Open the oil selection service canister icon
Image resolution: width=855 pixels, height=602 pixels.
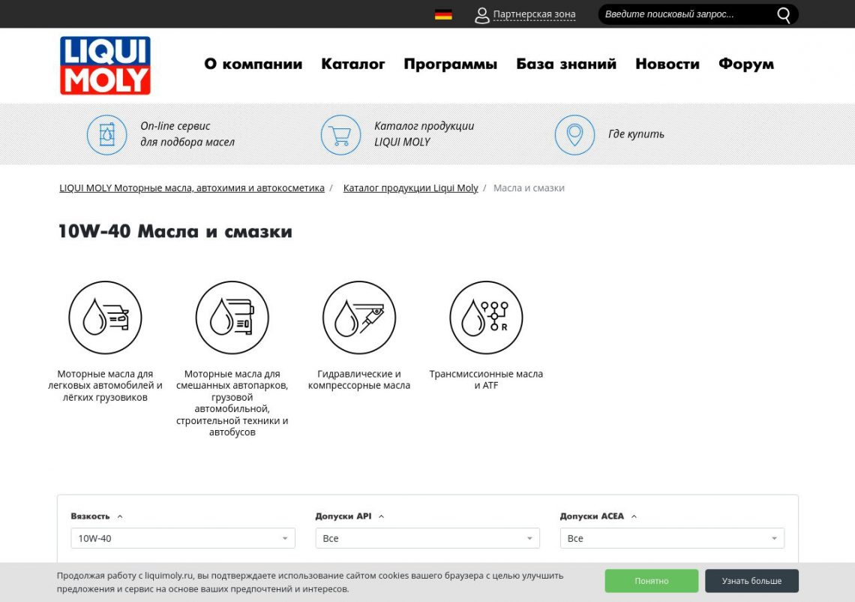click(x=106, y=135)
